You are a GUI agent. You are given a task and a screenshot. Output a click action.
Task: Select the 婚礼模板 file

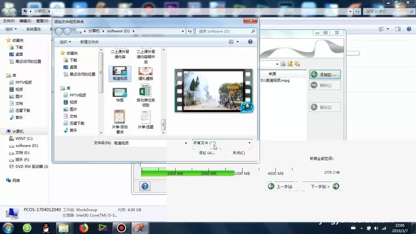click(146, 73)
